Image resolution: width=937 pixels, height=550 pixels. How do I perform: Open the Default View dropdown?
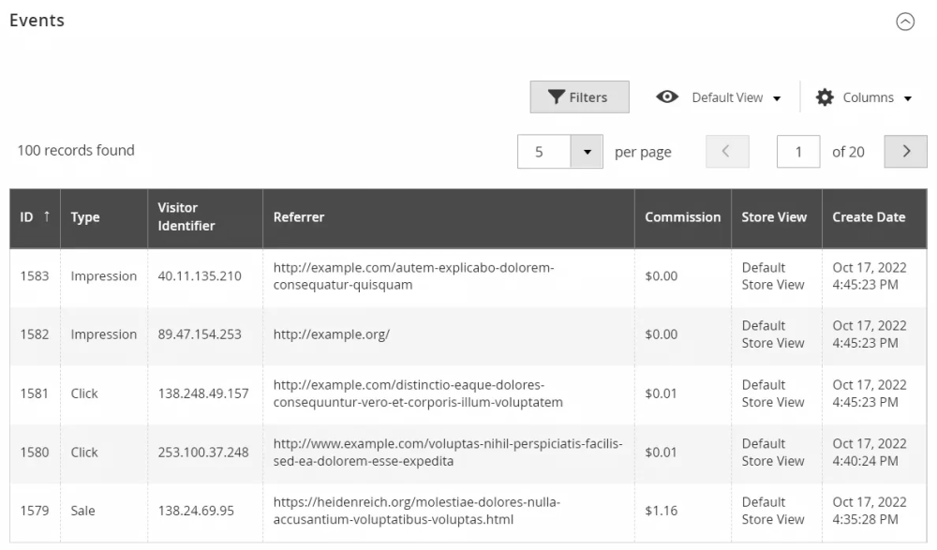tap(736, 97)
